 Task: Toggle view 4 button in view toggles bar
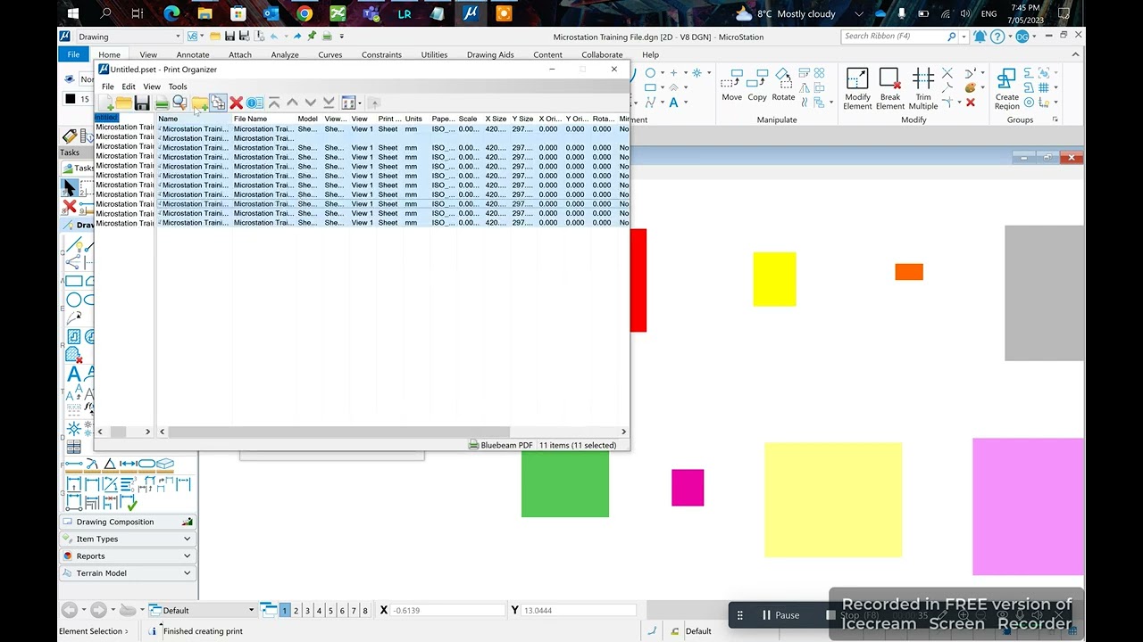pyautogui.click(x=319, y=611)
